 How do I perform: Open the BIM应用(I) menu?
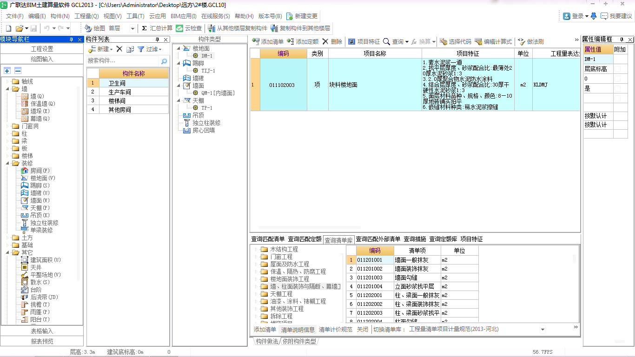[183, 16]
